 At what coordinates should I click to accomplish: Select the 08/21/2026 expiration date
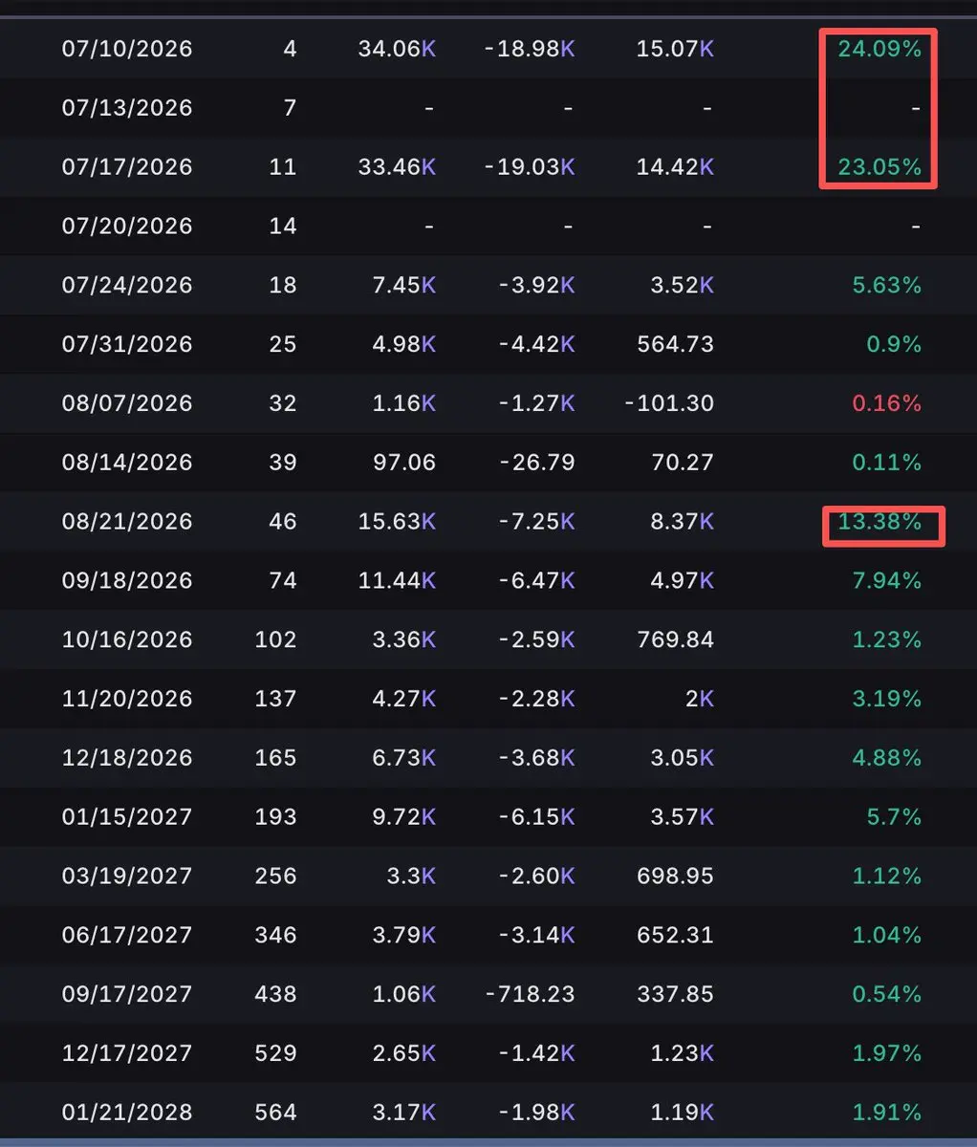127,522
